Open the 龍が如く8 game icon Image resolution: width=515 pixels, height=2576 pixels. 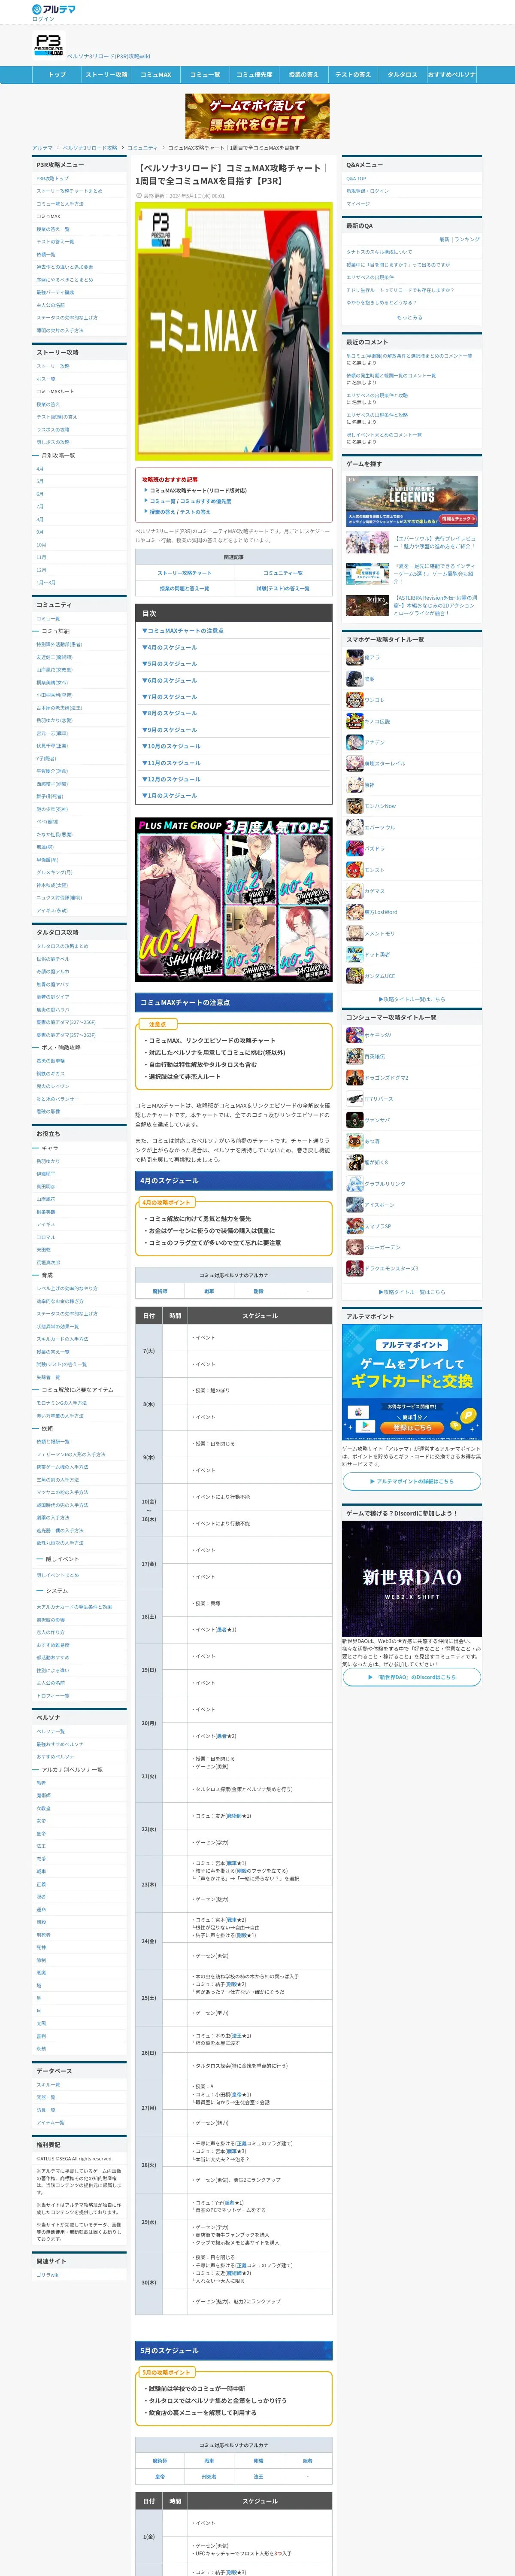coord(354,1162)
